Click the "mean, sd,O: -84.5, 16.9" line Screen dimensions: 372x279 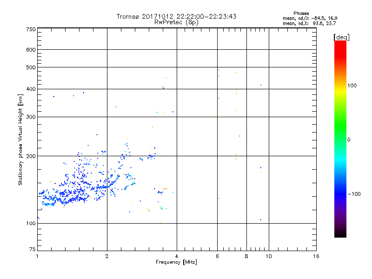[x=310, y=18]
